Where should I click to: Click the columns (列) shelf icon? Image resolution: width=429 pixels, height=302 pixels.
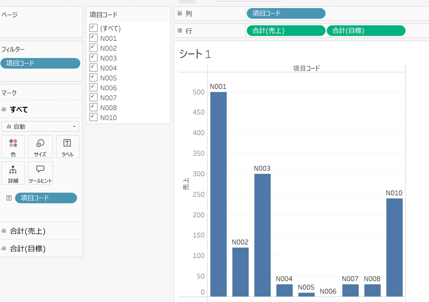[x=180, y=14]
